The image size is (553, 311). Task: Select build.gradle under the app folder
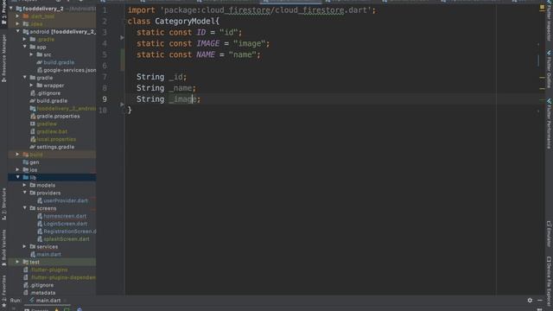click(x=55, y=62)
